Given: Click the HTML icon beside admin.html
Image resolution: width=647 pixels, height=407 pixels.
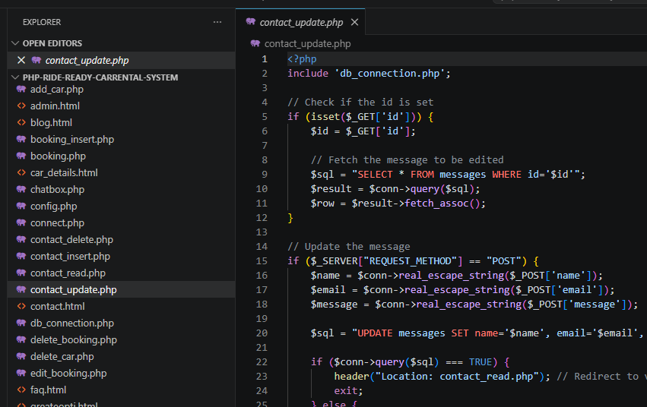Looking at the screenshot, I should [21, 106].
